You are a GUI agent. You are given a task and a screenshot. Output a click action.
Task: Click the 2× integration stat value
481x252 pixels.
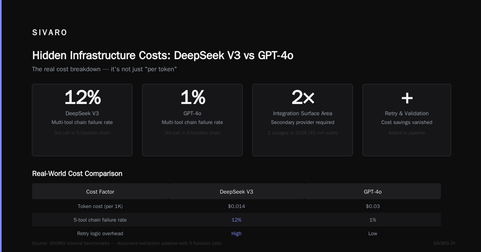pos(303,97)
